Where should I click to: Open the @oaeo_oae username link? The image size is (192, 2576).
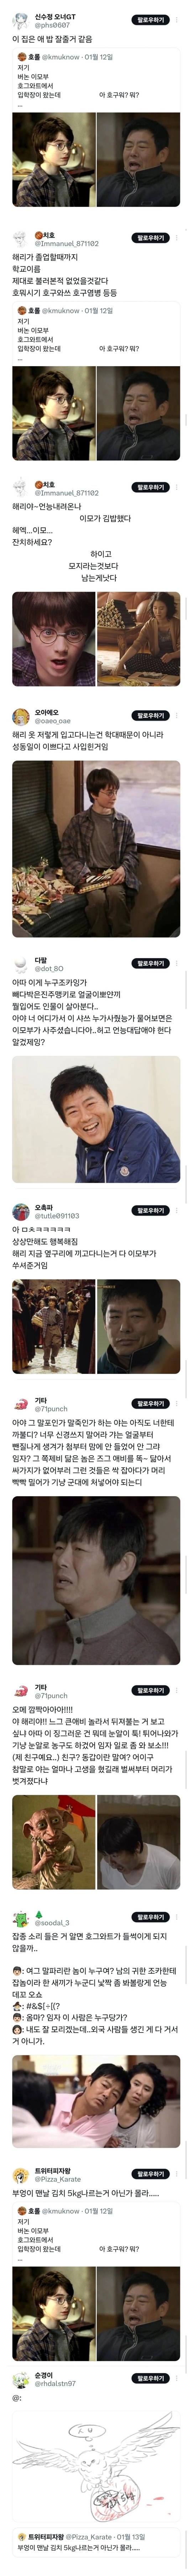(x=53, y=720)
